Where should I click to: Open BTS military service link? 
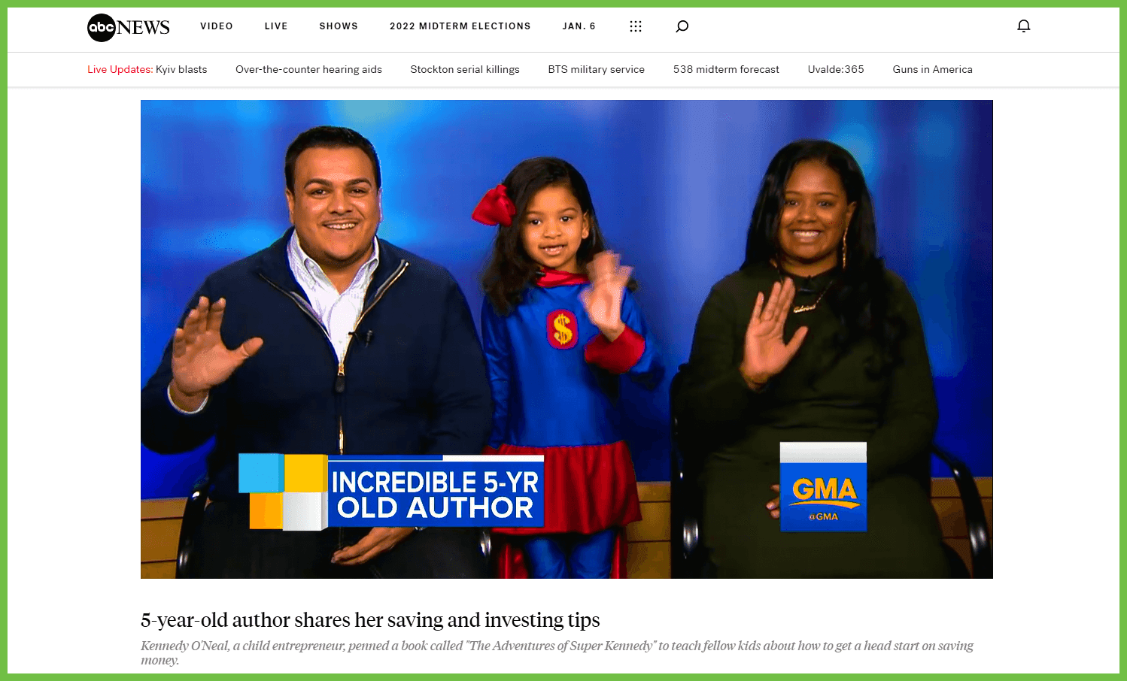(597, 69)
